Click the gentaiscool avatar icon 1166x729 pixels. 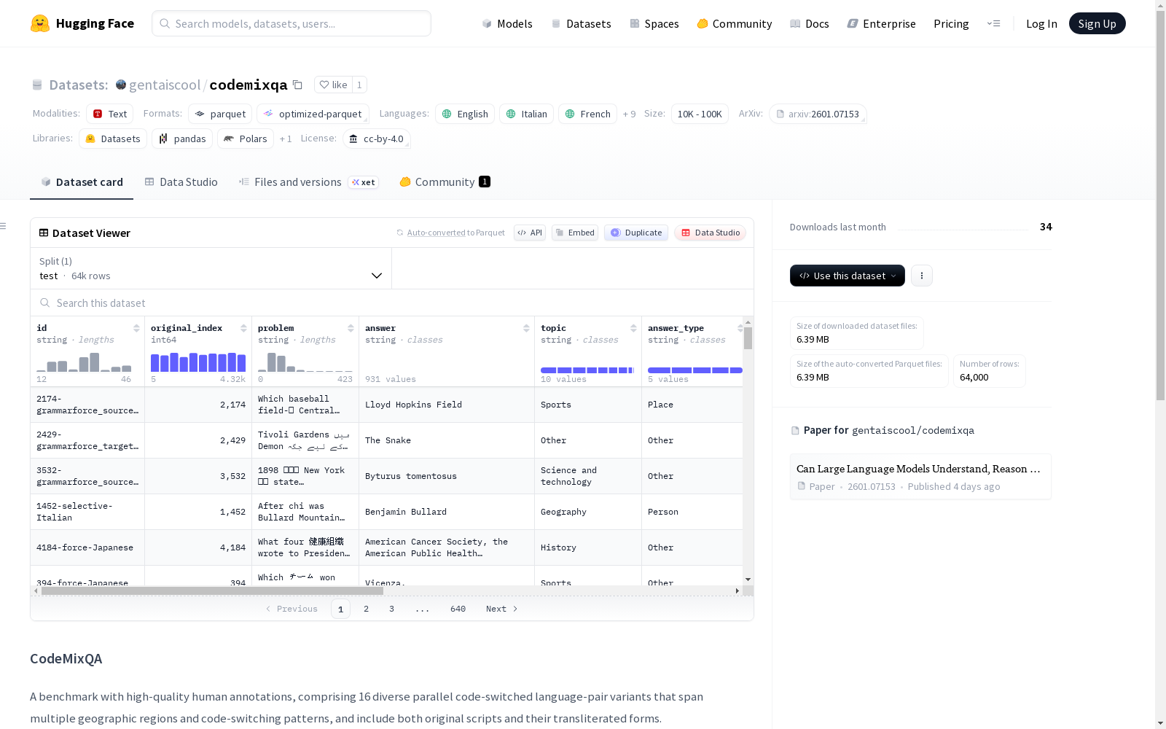(x=121, y=85)
